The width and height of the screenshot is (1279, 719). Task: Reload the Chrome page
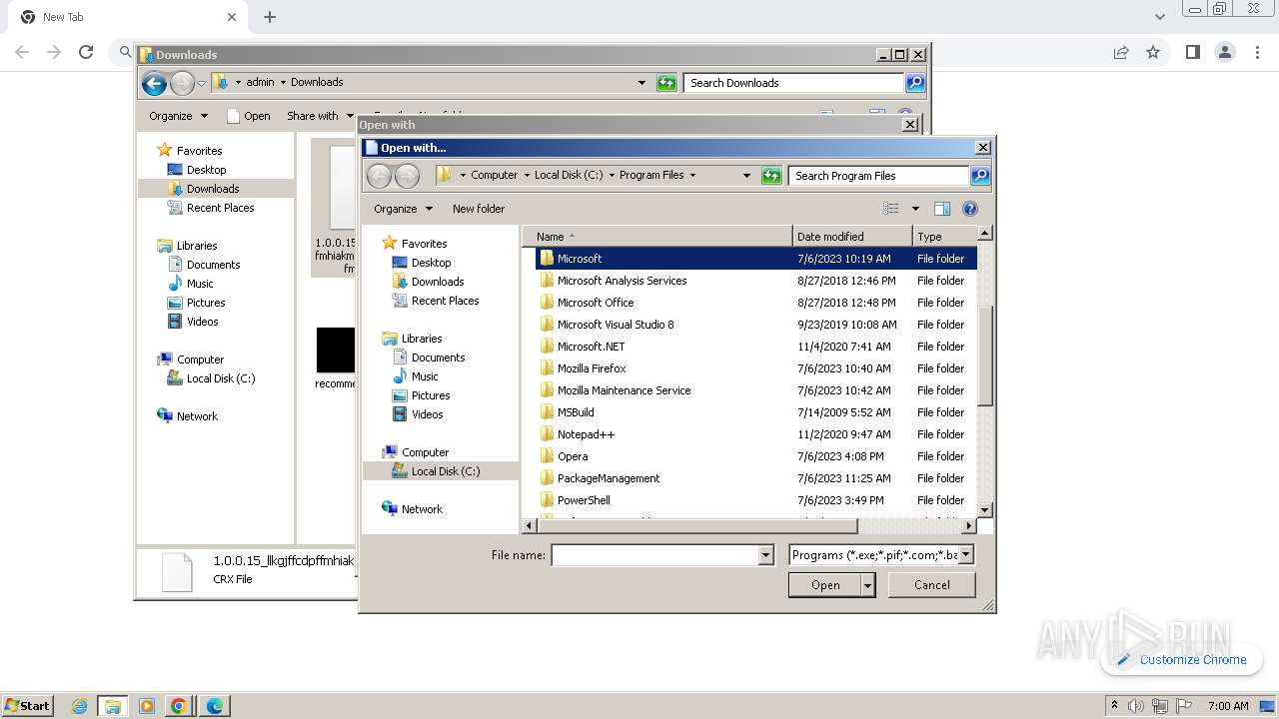(86, 52)
